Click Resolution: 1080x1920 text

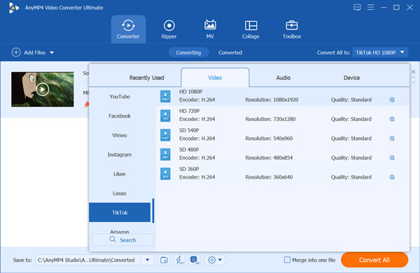pos(272,99)
